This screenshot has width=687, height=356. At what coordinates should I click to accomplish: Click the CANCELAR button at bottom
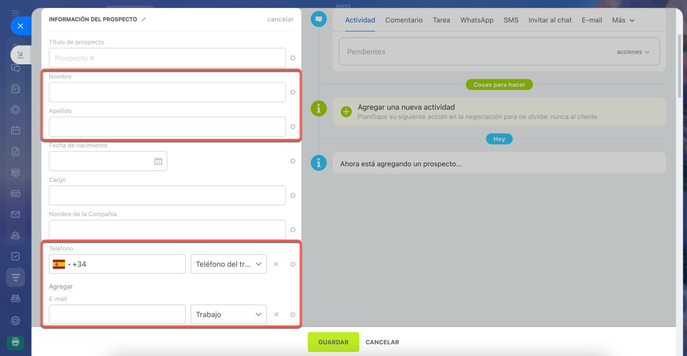[382, 342]
